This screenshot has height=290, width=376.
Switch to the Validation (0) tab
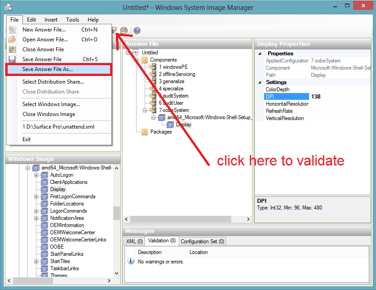pyautogui.click(x=162, y=241)
